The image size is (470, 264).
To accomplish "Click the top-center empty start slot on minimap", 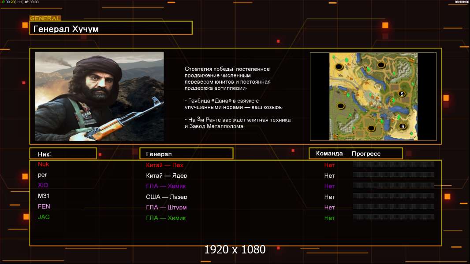I will coord(380,65).
